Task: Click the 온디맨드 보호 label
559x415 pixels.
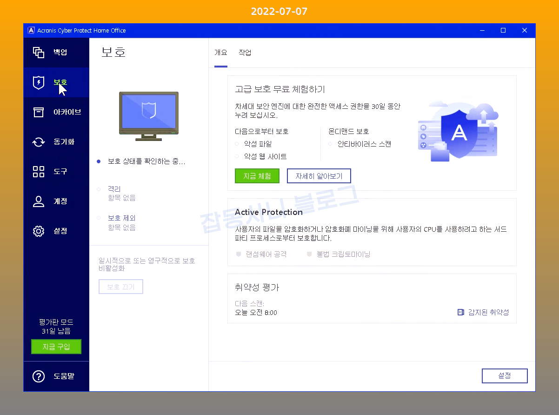Action: 349,131
